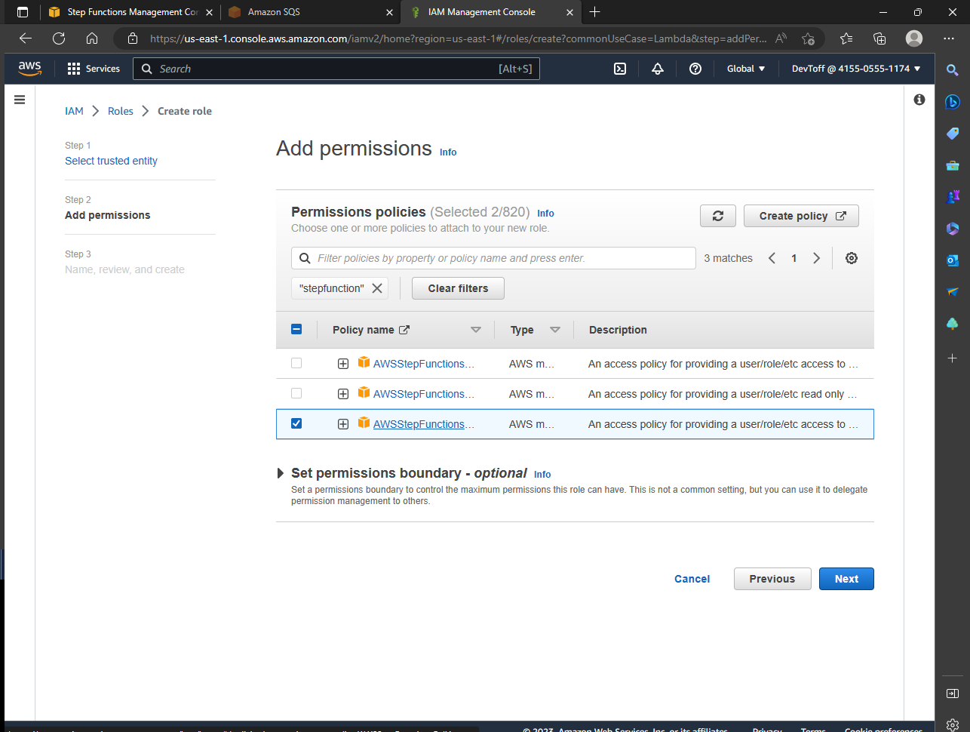
Task: Open the IAM sidebar hamburger menu
Action: (19, 99)
